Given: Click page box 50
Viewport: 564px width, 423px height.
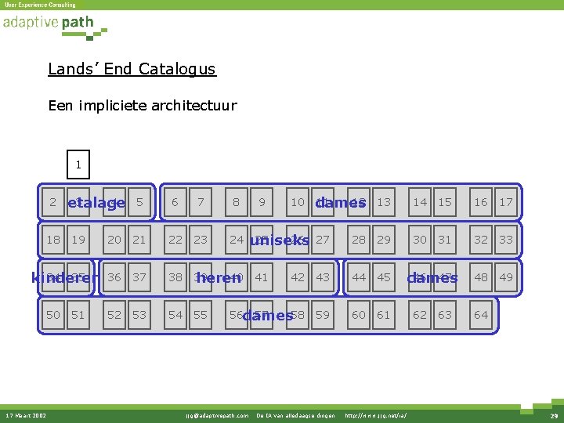Looking at the screenshot, I should 53,315.
